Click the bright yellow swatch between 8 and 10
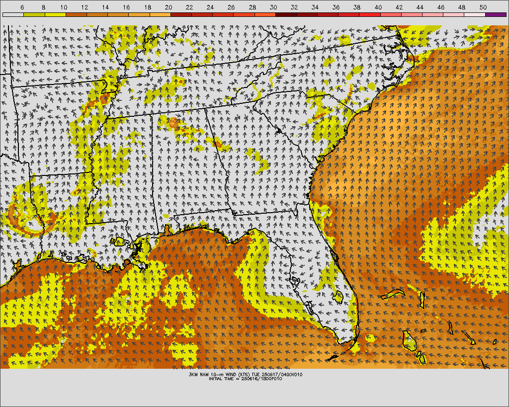The height and width of the screenshot is (407, 509). (x=55, y=14)
